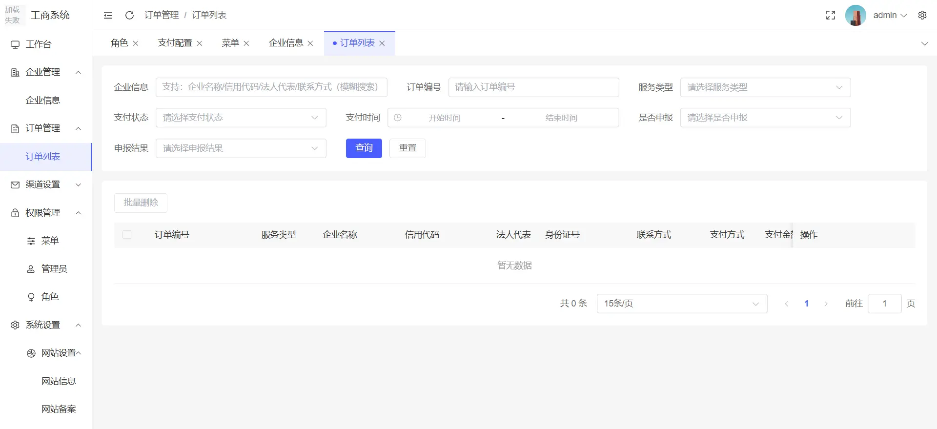Click the admin avatar image
Viewport: 937px width, 429px height.
click(856, 15)
